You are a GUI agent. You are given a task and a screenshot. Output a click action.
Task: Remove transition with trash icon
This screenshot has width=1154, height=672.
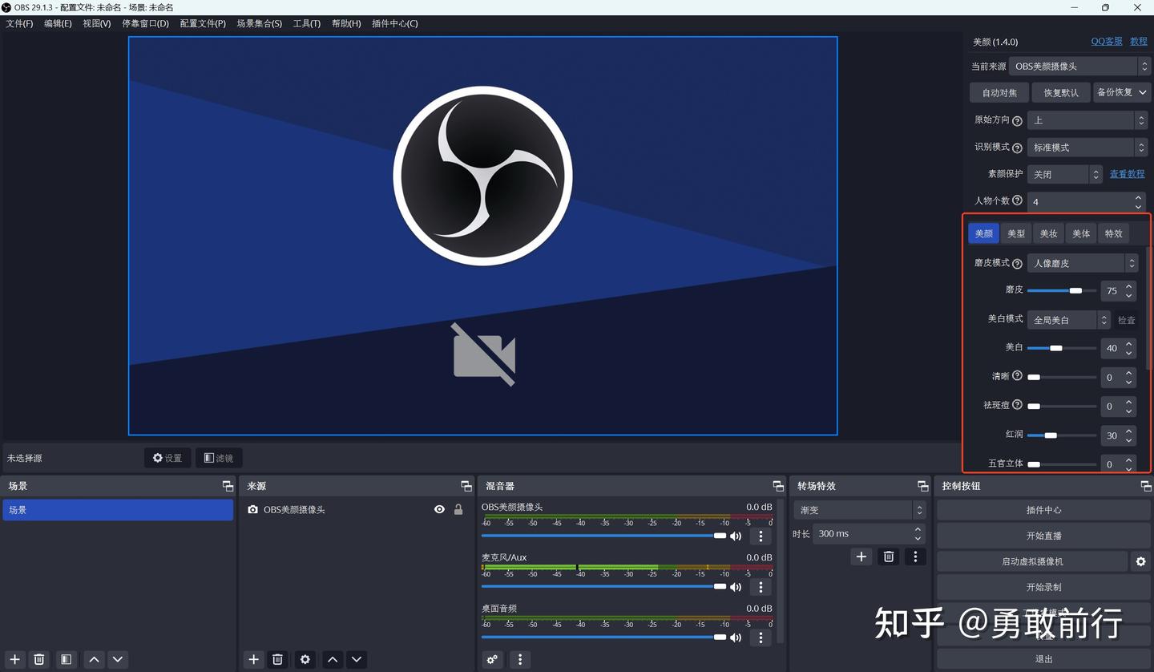coord(889,557)
